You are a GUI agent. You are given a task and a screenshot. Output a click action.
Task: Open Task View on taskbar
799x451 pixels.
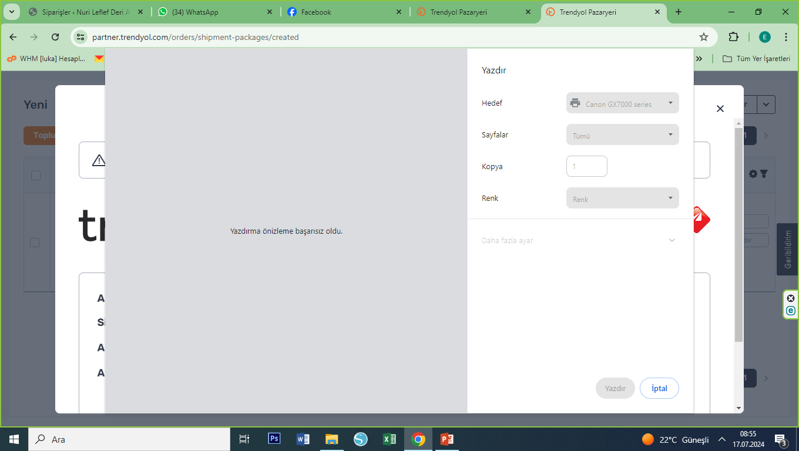point(244,439)
